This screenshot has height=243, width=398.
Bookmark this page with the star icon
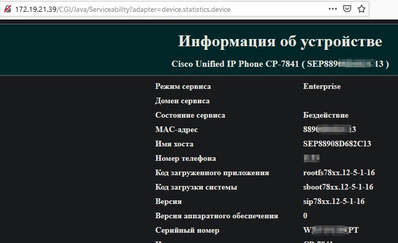click(361, 9)
